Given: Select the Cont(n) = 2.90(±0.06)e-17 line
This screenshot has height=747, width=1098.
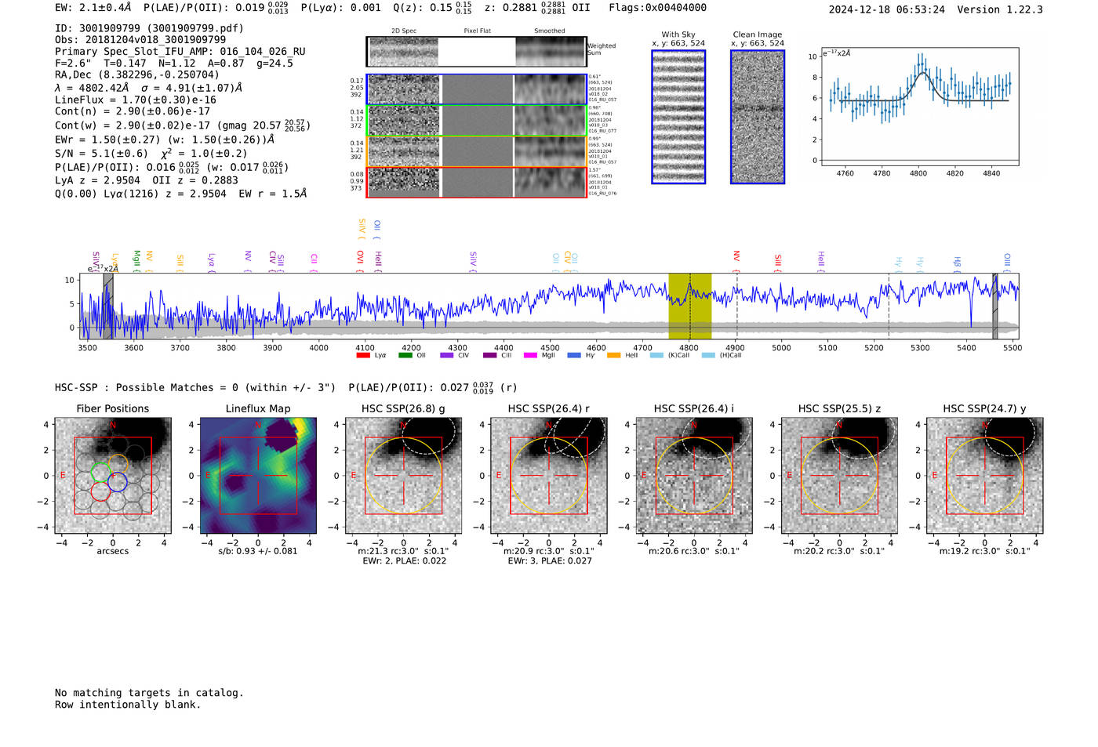Looking at the screenshot, I should point(133,111).
